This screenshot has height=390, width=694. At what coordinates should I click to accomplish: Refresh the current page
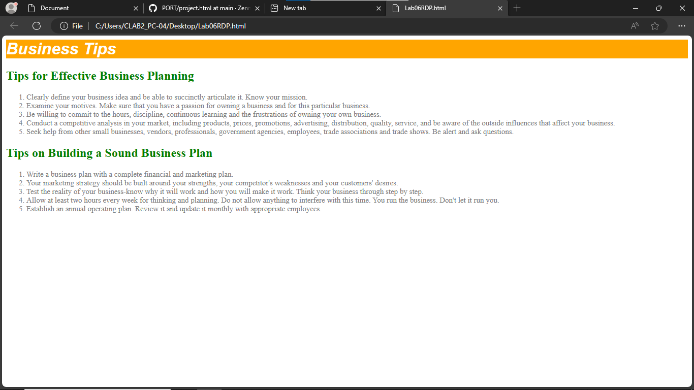pyautogui.click(x=37, y=26)
